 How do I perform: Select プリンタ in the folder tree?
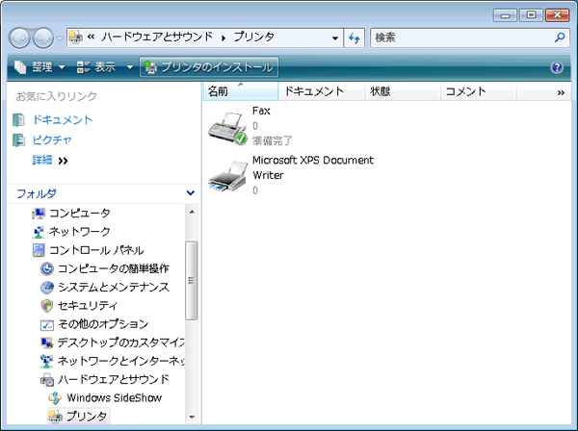[87, 416]
